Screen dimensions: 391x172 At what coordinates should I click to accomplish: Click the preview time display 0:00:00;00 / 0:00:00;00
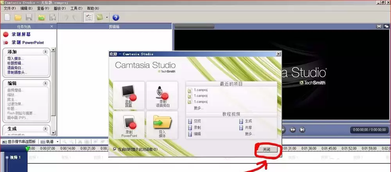point(369,130)
